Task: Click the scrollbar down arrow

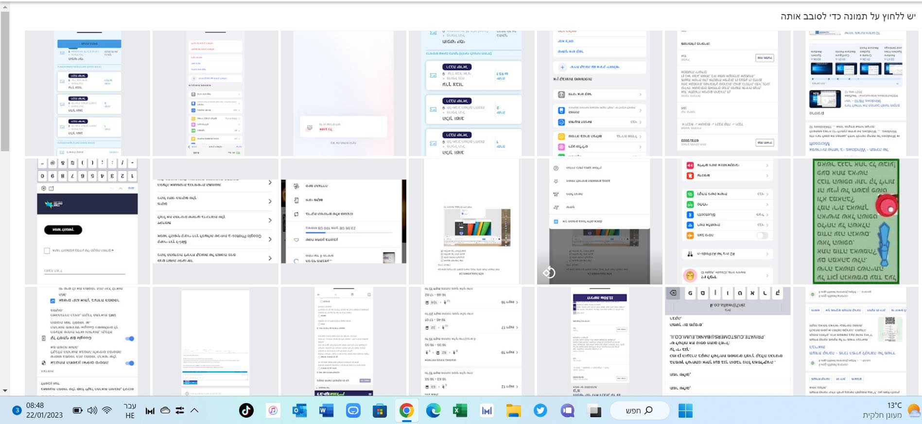Action: coord(5,390)
